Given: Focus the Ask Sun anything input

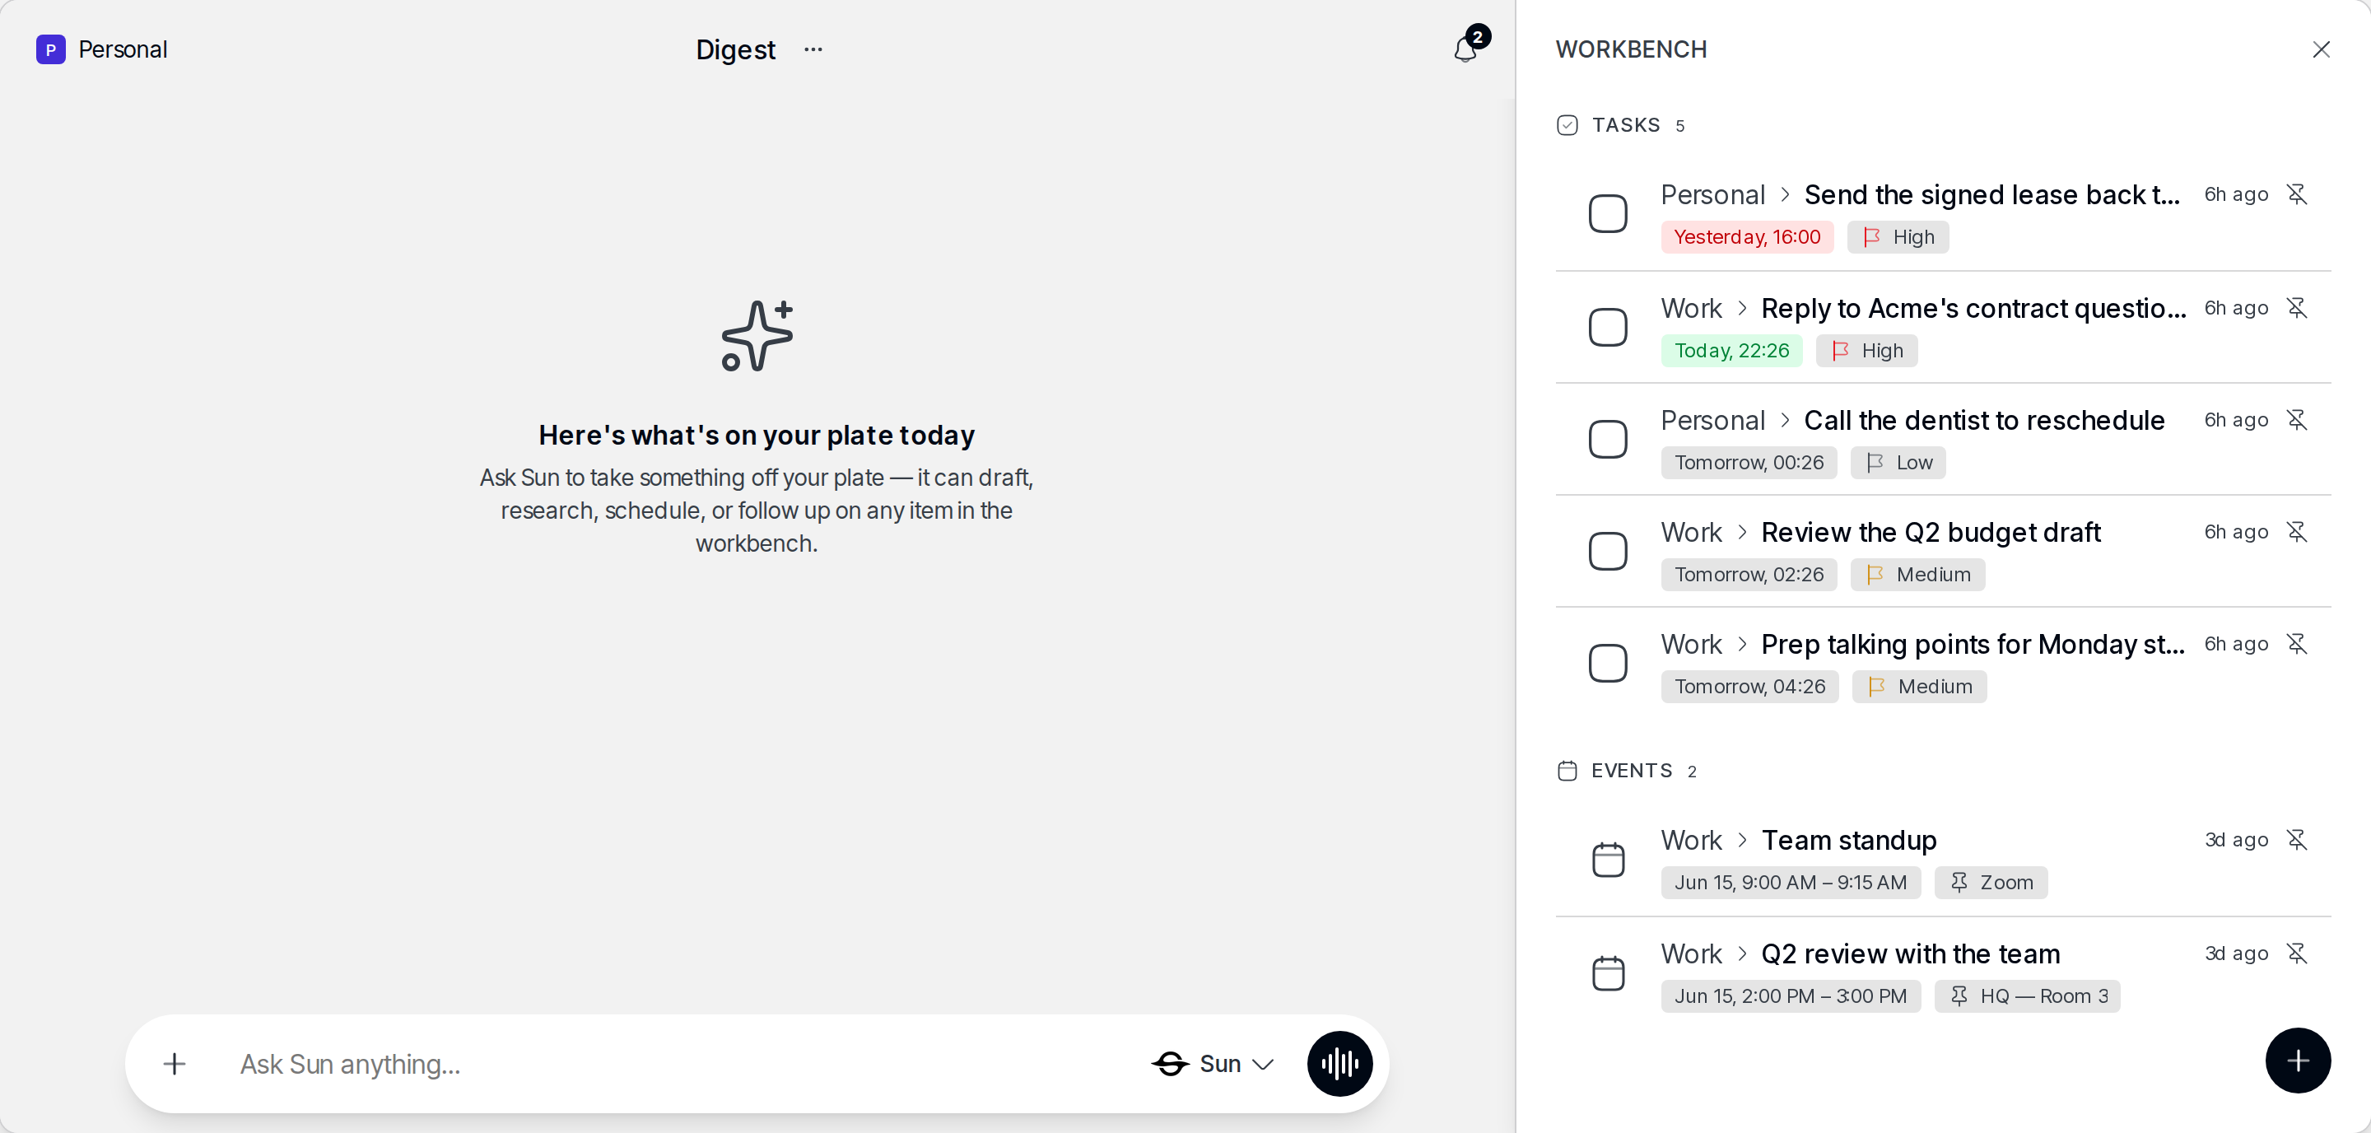Looking at the screenshot, I should tap(681, 1064).
